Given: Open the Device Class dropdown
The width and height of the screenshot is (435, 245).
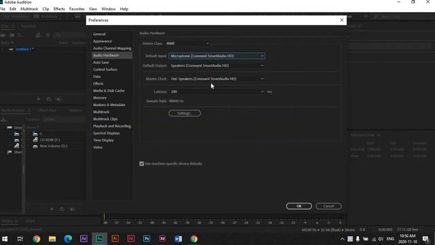Looking at the screenshot, I should (x=188, y=44).
